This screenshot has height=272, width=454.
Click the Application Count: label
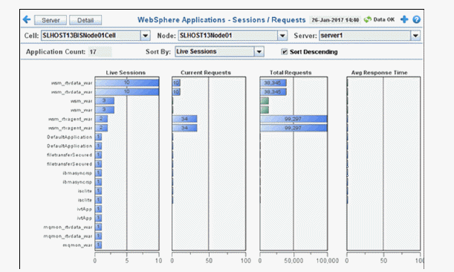click(56, 52)
